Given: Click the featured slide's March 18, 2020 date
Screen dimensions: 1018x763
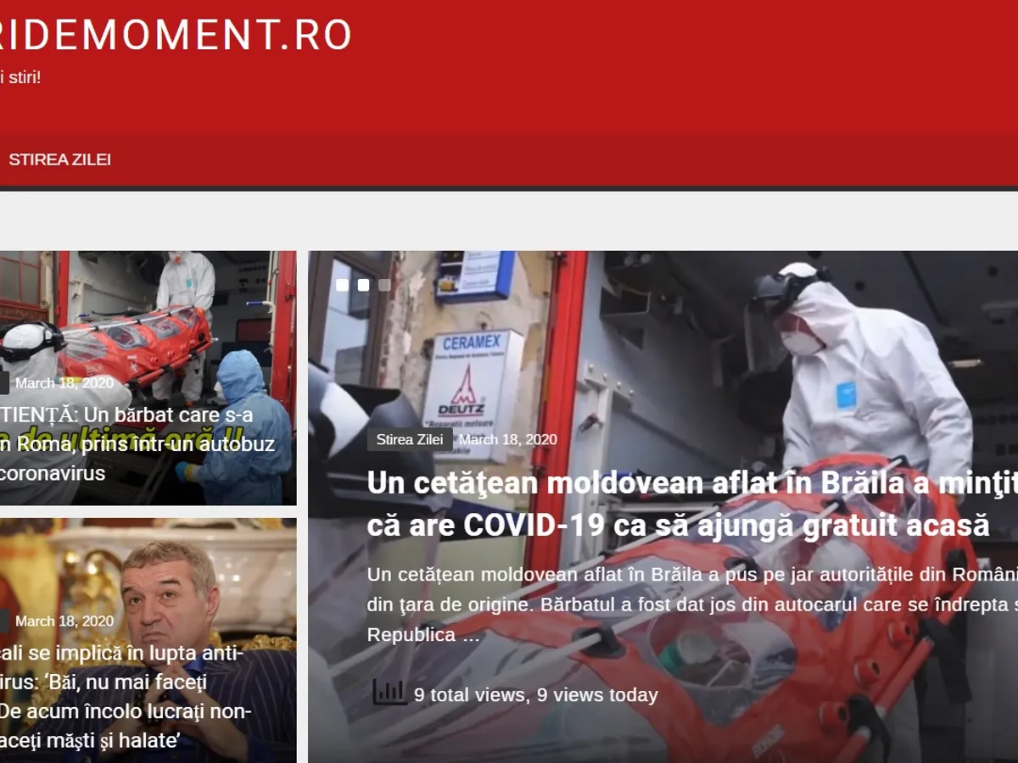Looking at the screenshot, I should 507,439.
